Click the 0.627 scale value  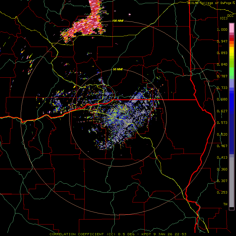222,111
